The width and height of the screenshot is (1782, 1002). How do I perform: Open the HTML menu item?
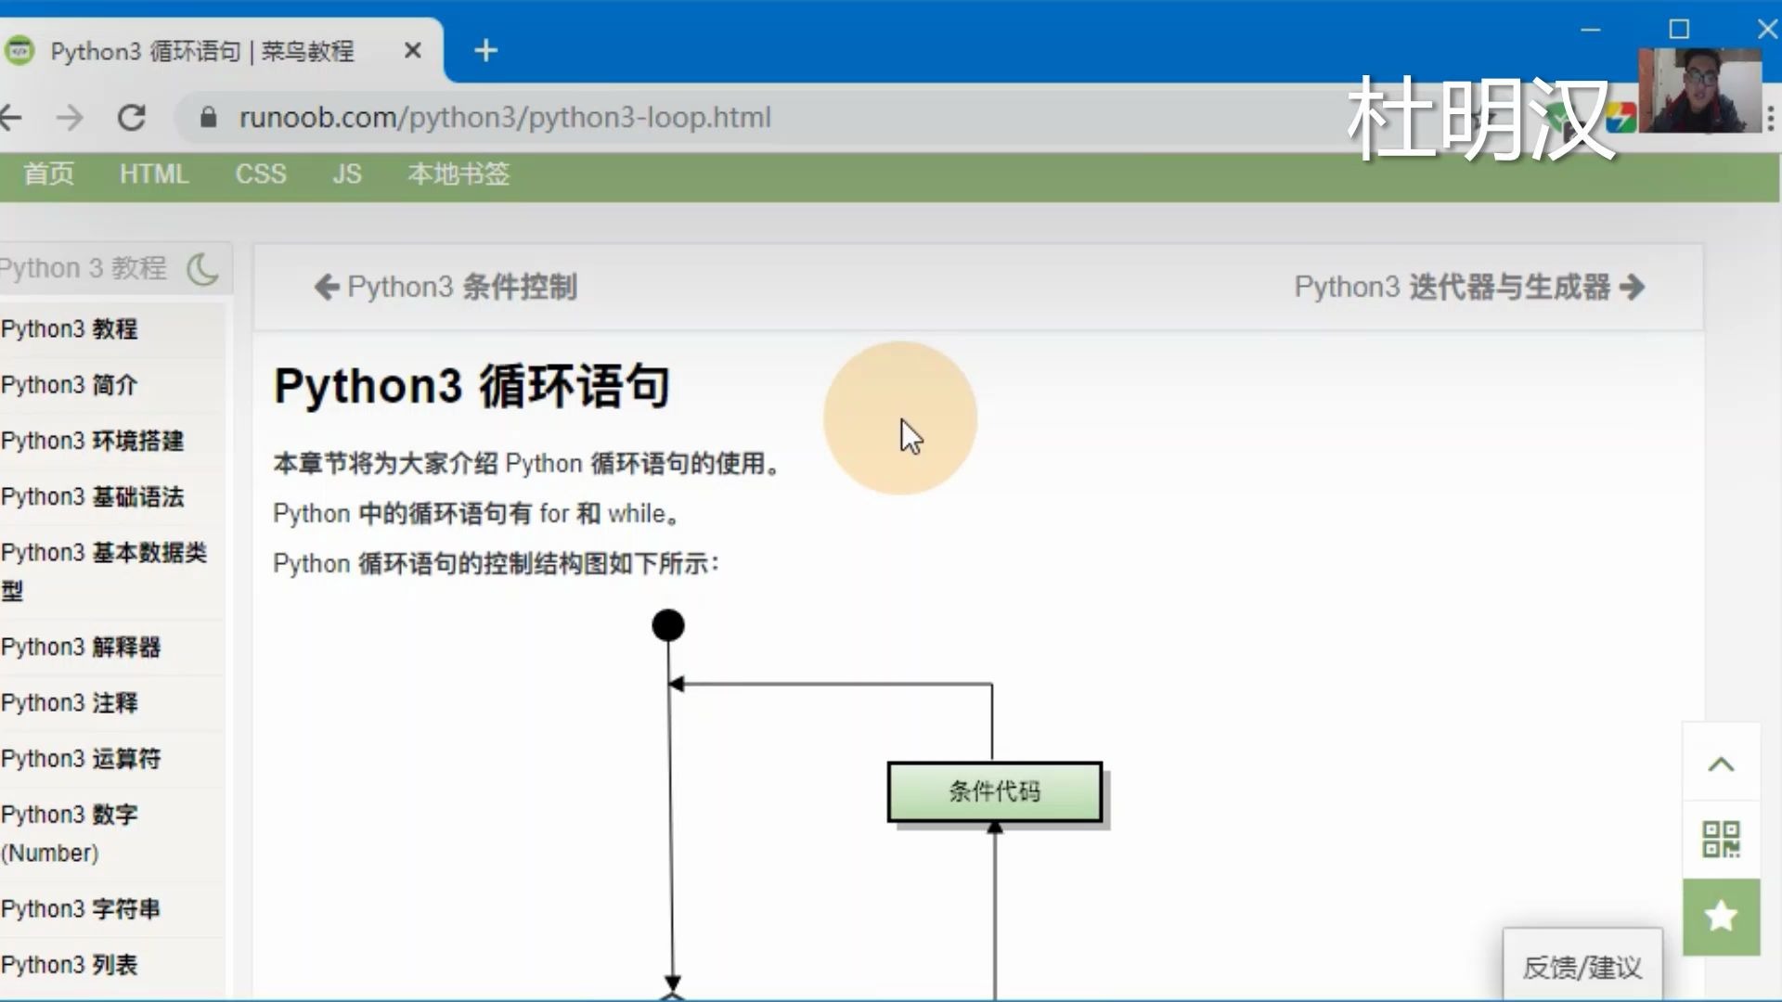154,174
